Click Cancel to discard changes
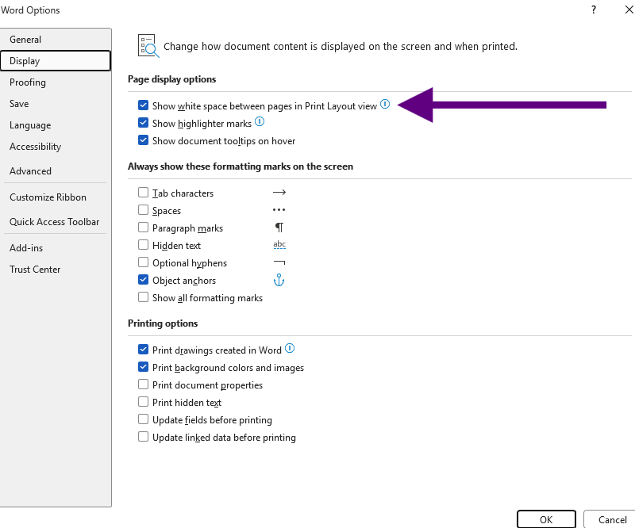This screenshot has width=635, height=528. (x=611, y=519)
